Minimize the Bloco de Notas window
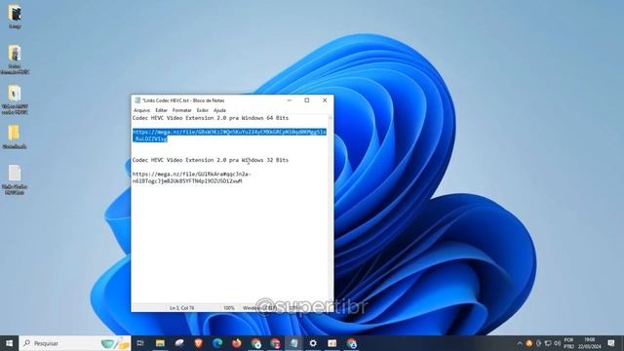Screen dimensions: 624x351 (290, 100)
